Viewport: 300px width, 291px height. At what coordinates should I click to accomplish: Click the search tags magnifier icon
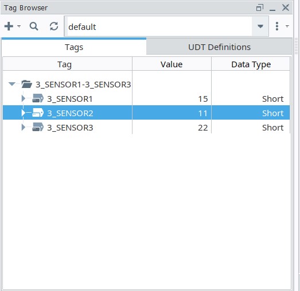[34, 26]
